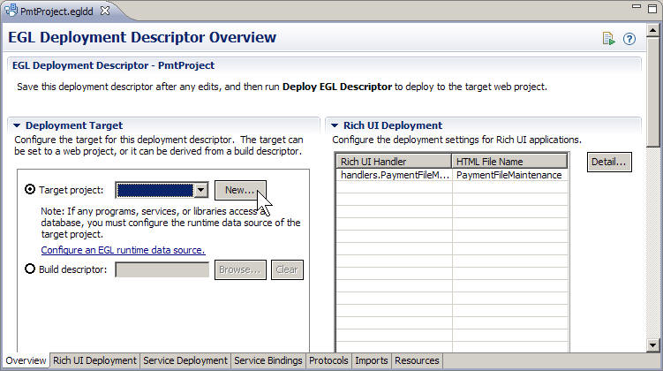
Task: Collapse the Deployment Target section
Action: (17, 125)
